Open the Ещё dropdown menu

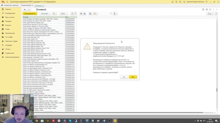[210, 14]
